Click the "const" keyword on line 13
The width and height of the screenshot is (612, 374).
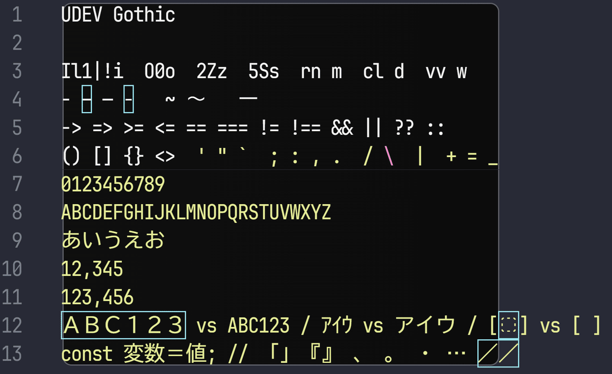pyautogui.click(x=87, y=353)
